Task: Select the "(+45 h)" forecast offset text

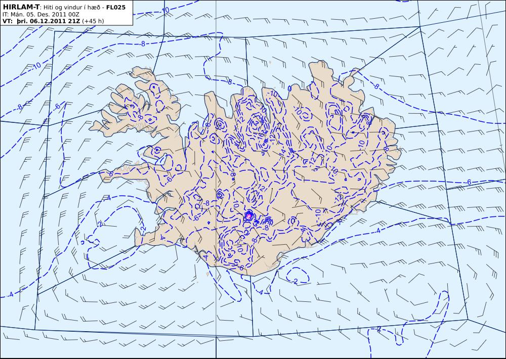Action: tap(93, 21)
